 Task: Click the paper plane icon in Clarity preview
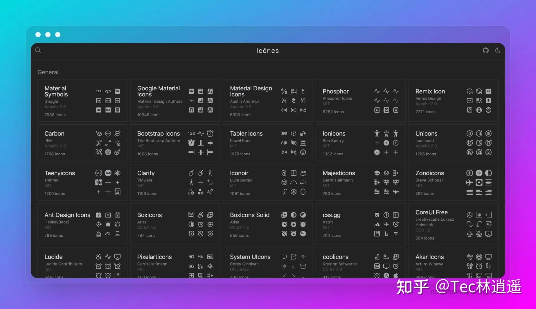(210, 192)
